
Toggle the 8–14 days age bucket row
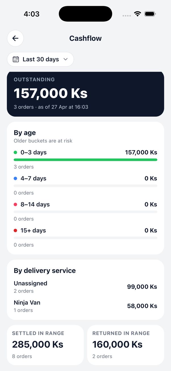click(x=85, y=204)
